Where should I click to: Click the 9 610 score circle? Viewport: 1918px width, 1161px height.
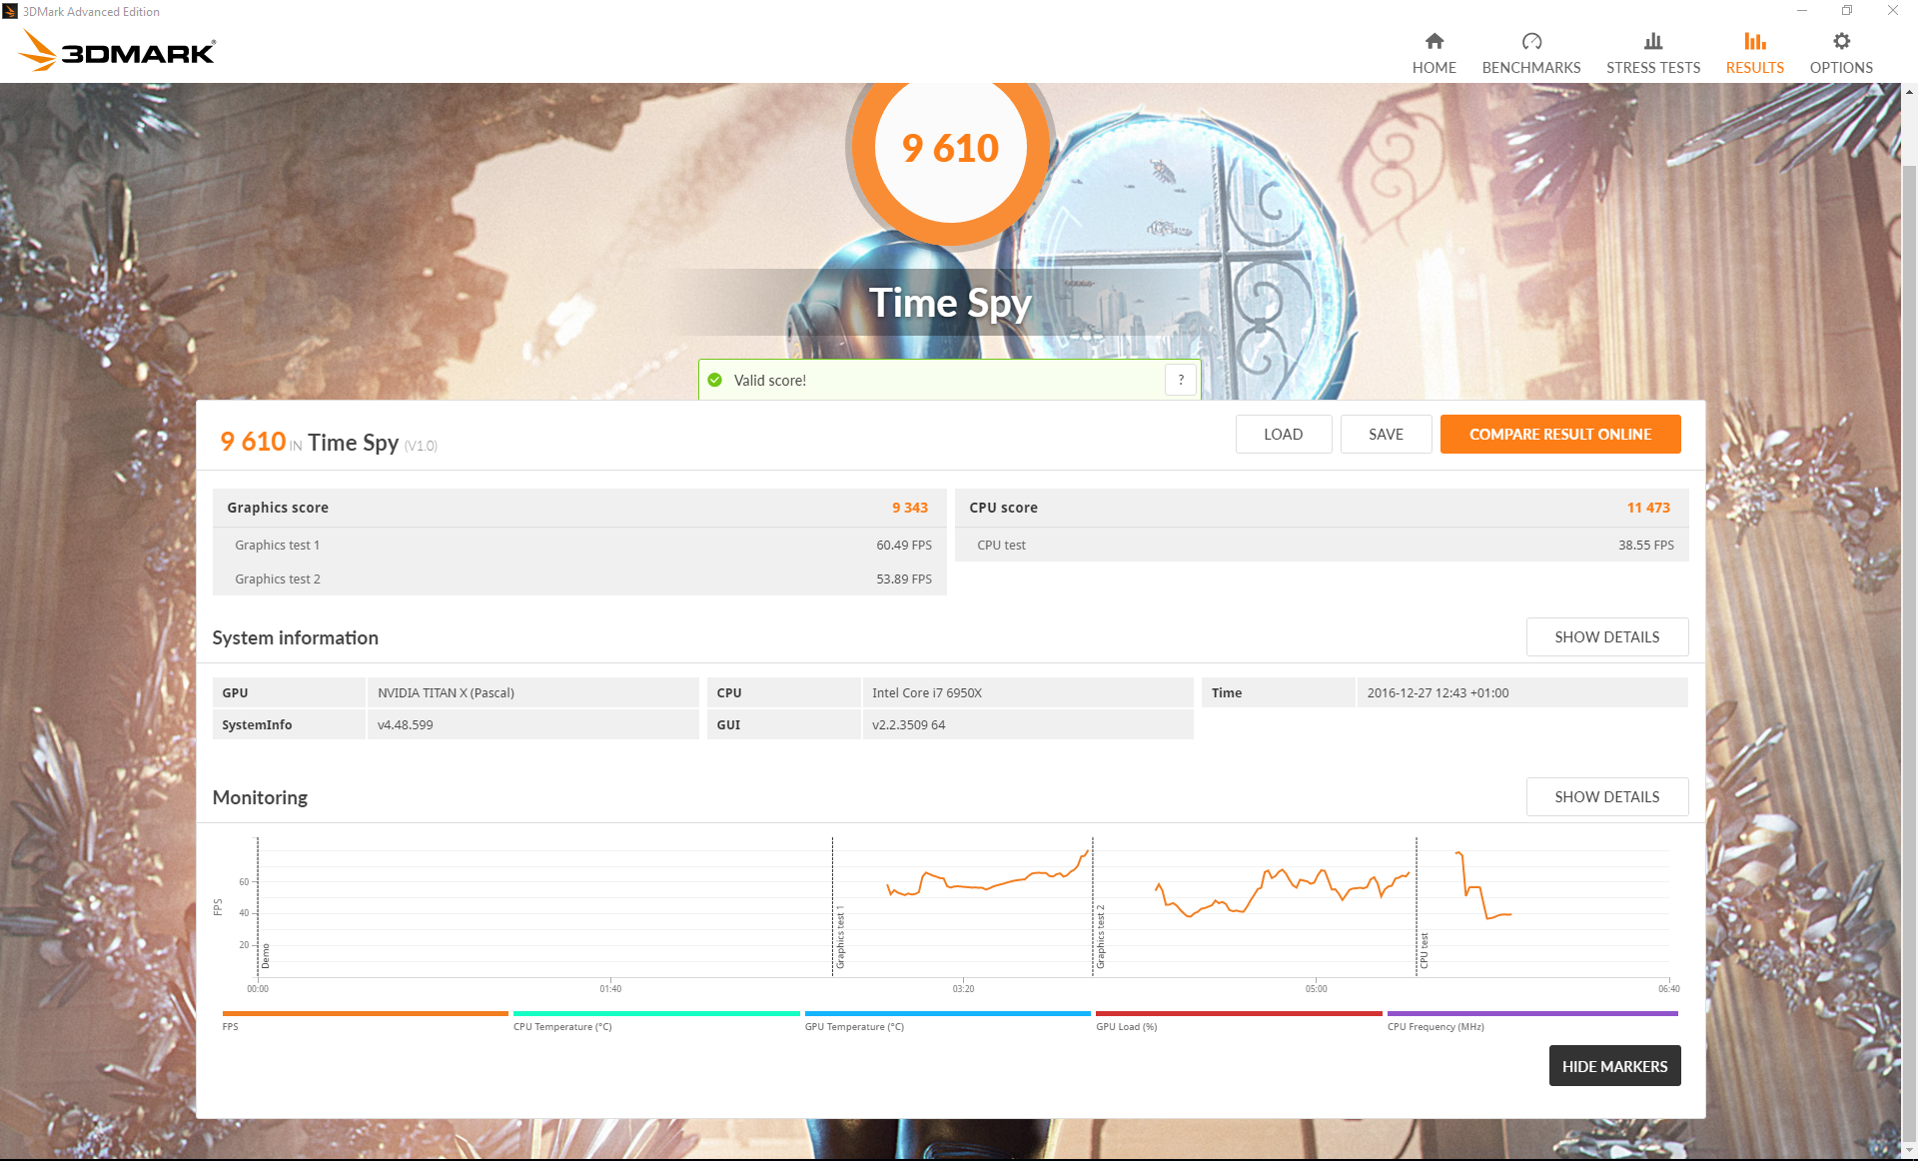(x=950, y=148)
